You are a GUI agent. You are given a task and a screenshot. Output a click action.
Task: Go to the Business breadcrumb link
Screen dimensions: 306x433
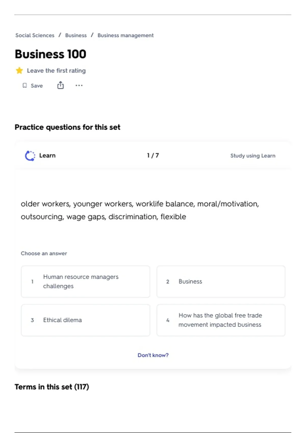click(x=76, y=35)
